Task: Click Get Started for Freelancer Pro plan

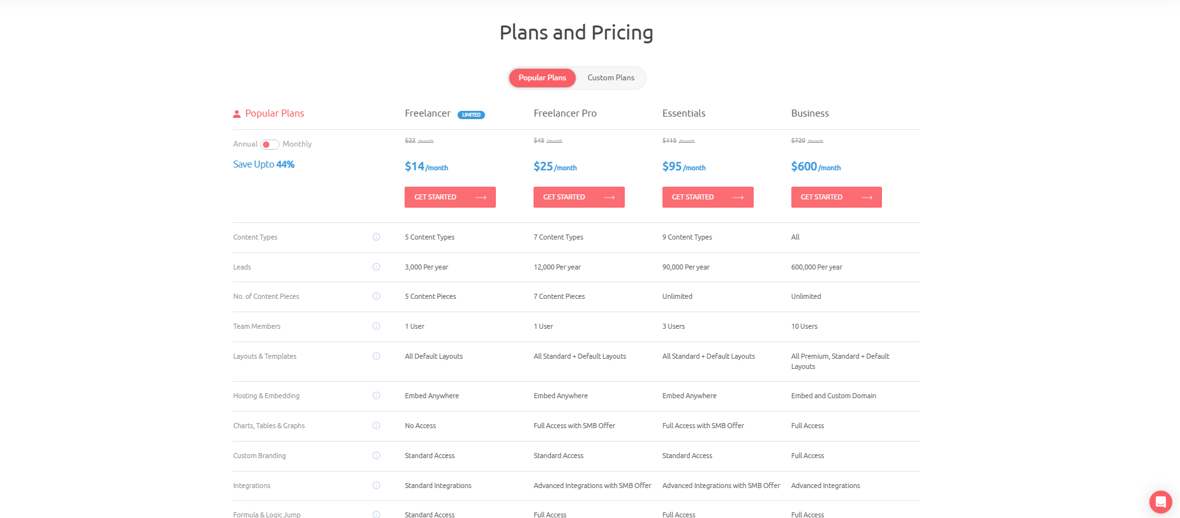Action: pos(579,198)
